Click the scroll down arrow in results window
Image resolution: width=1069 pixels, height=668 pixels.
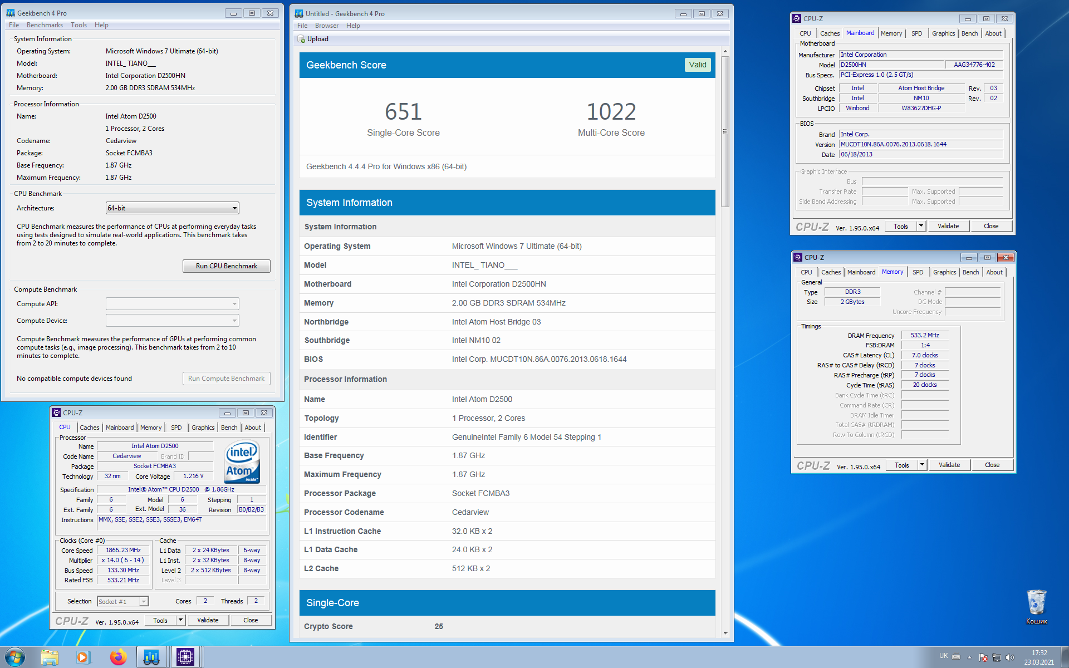click(725, 633)
